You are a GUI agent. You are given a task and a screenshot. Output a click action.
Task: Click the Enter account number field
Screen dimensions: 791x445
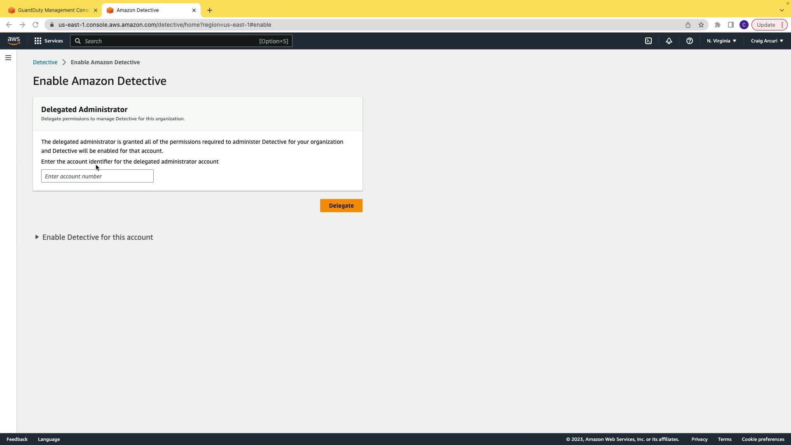tap(97, 176)
